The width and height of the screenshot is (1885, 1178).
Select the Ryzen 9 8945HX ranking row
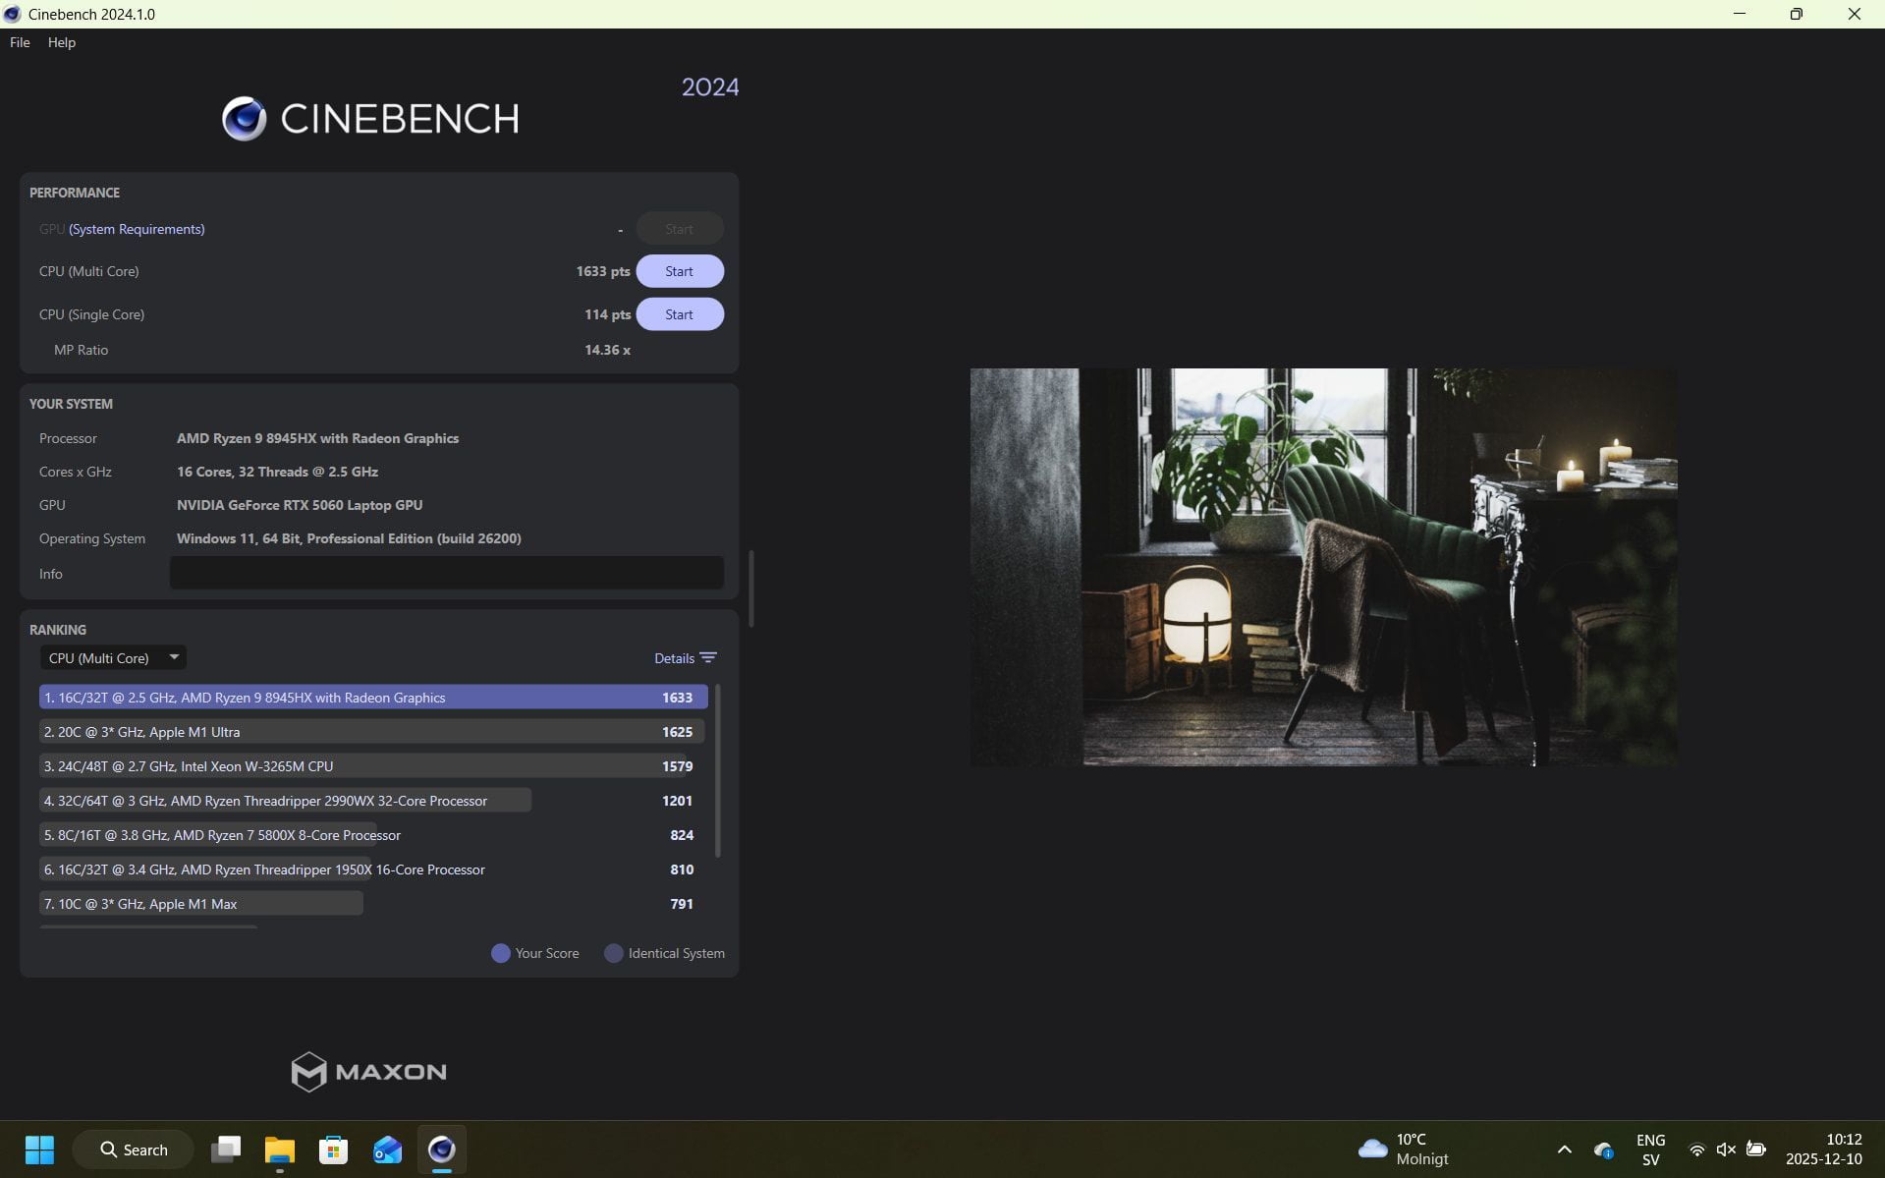point(373,698)
